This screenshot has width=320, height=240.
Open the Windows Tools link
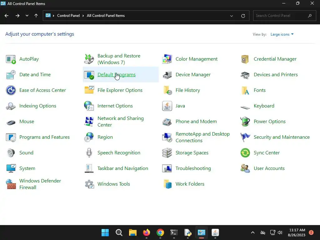click(113, 184)
